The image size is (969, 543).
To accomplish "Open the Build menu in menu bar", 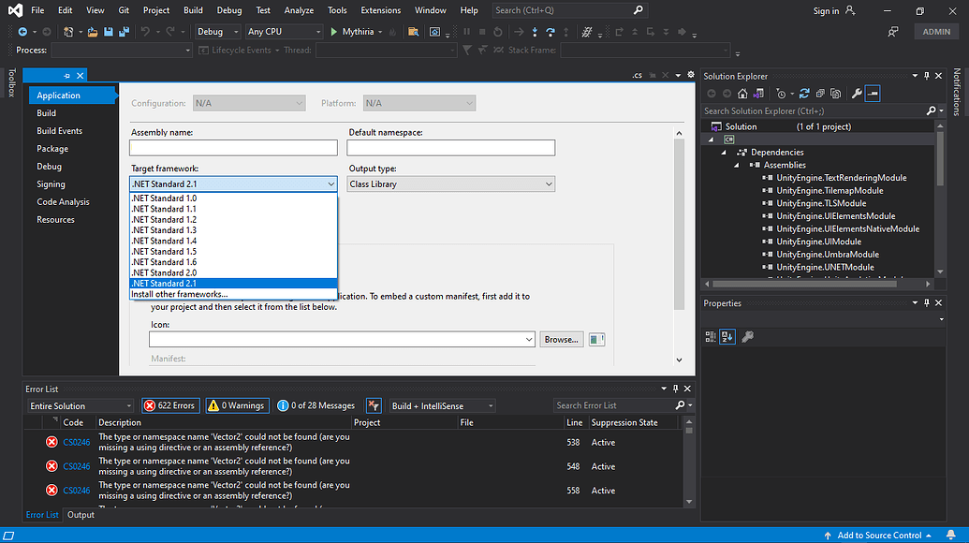I will pos(193,10).
